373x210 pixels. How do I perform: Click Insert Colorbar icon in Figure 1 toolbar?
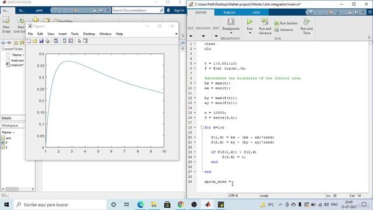(64, 41)
